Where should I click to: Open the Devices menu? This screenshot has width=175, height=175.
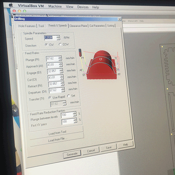83,7
